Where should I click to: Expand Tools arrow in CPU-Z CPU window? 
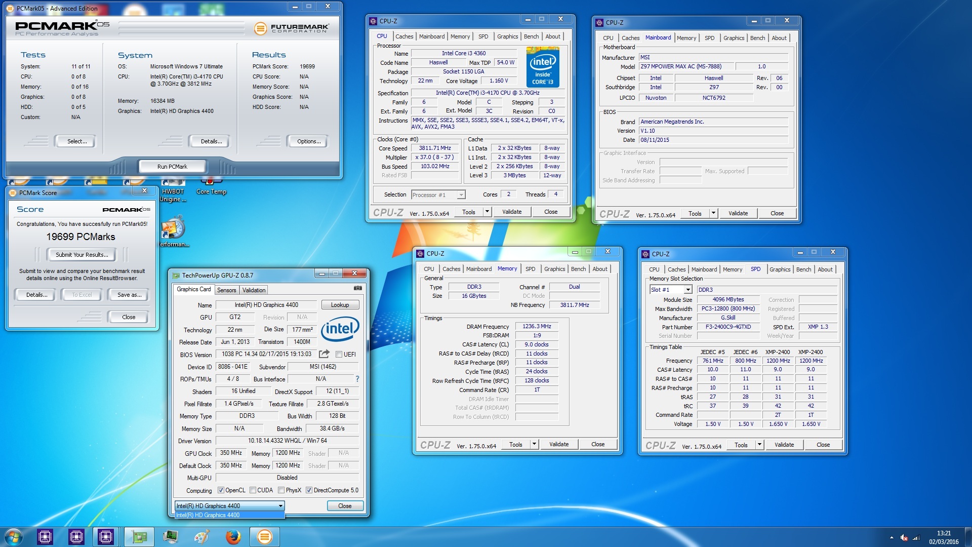pos(487,212)
